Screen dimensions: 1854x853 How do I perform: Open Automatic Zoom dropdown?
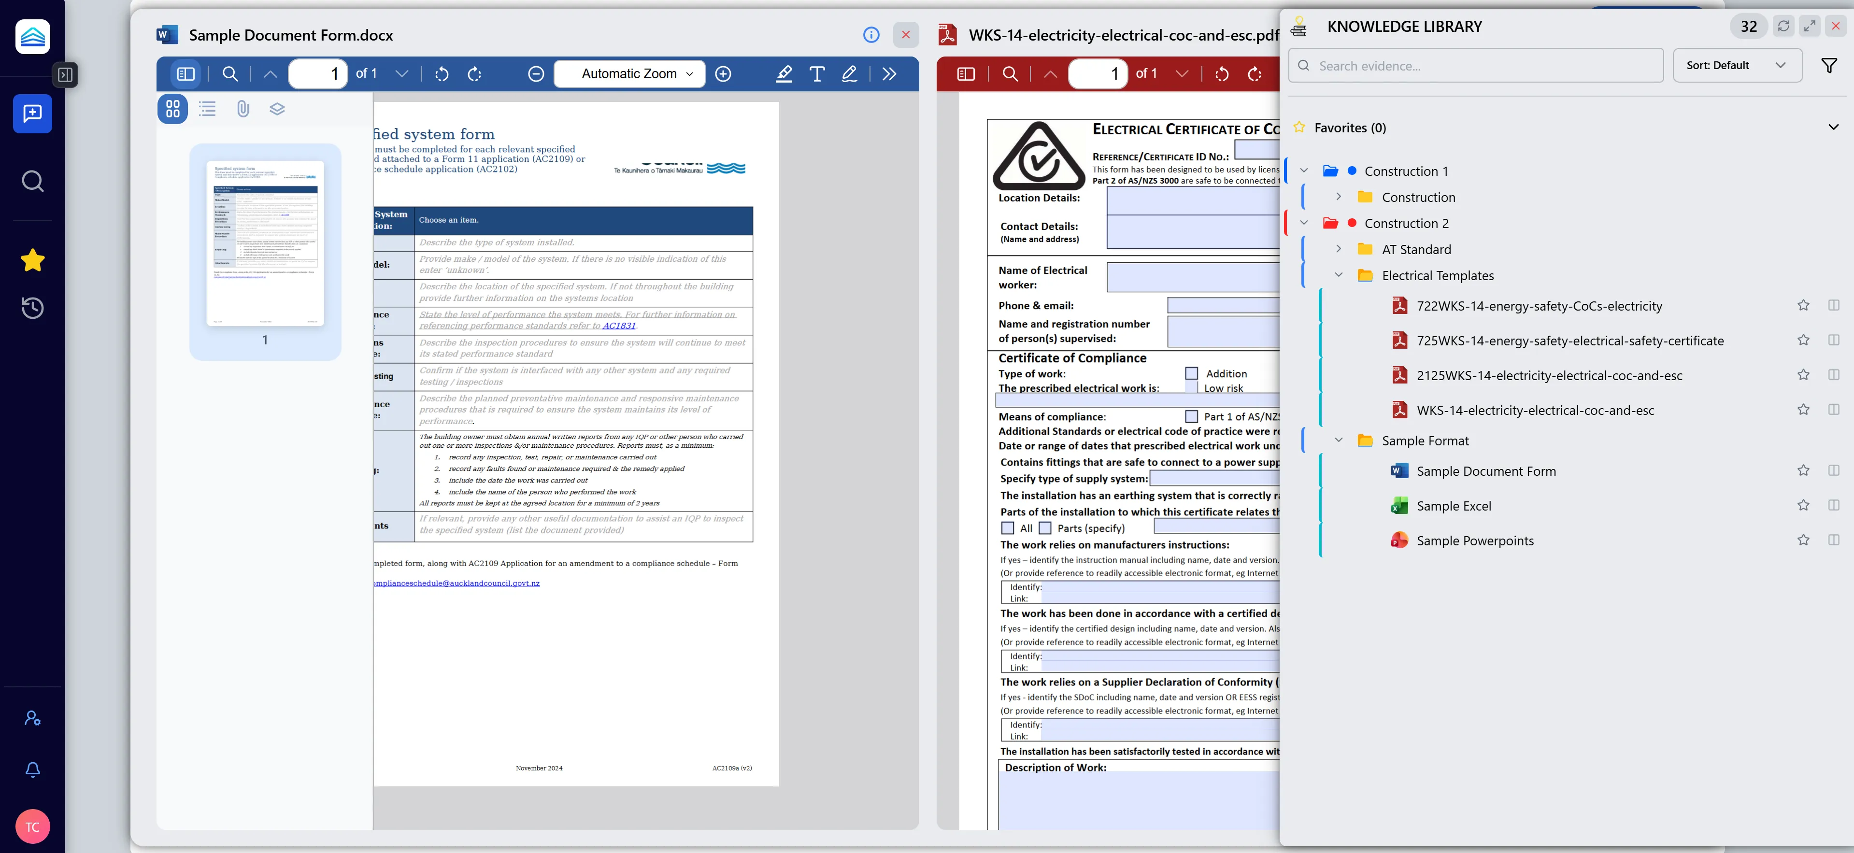click(629, 73)
